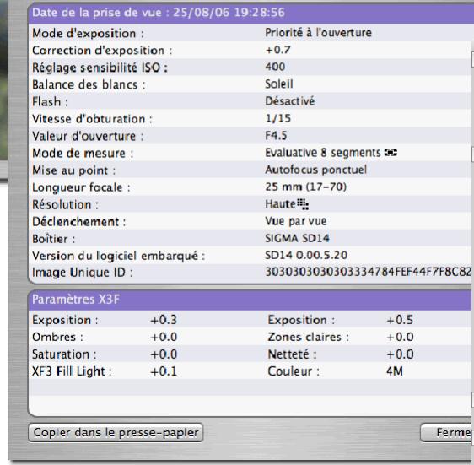This screenshot has width=474, height=465.
Task: Select the X3F Exposition value +0.3
Action: click(164, 320)
